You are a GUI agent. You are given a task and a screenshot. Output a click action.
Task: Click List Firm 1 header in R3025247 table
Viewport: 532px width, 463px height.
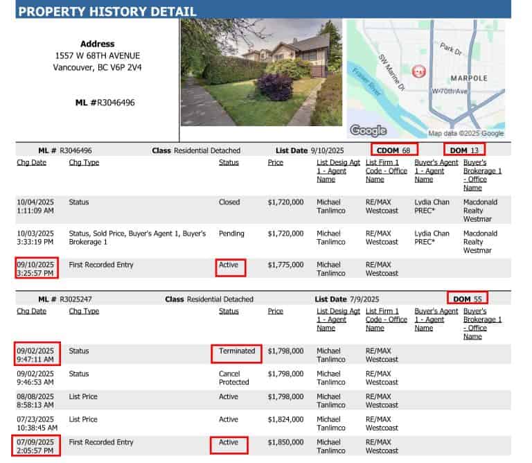point(387,320)
